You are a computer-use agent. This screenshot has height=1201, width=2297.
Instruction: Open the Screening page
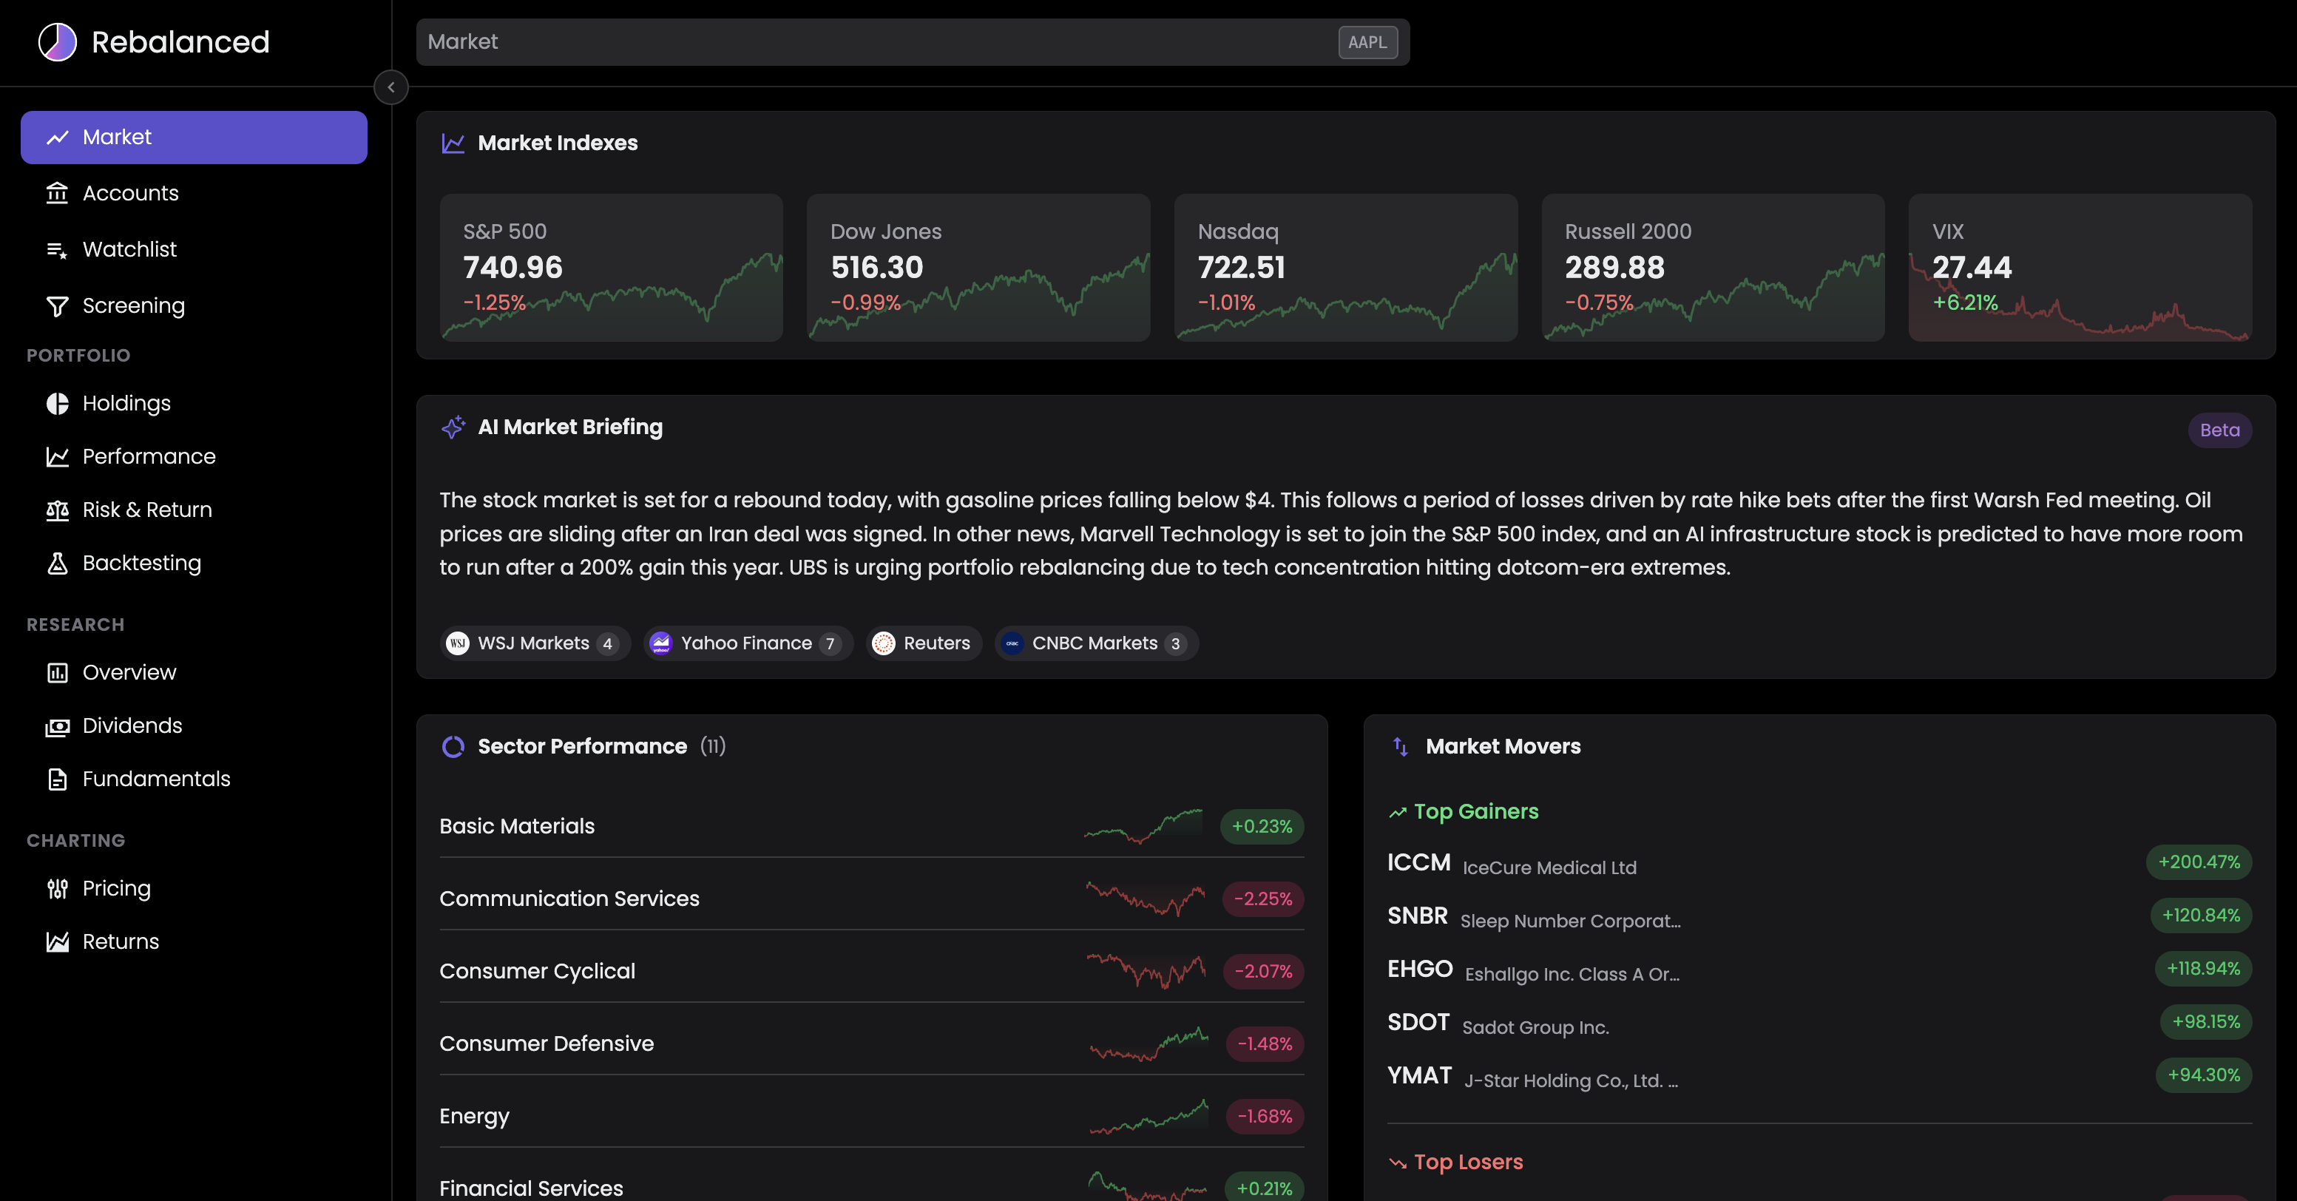[x=194, y=306]
